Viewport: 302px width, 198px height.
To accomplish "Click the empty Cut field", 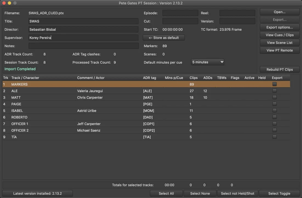I will [180, 21].
